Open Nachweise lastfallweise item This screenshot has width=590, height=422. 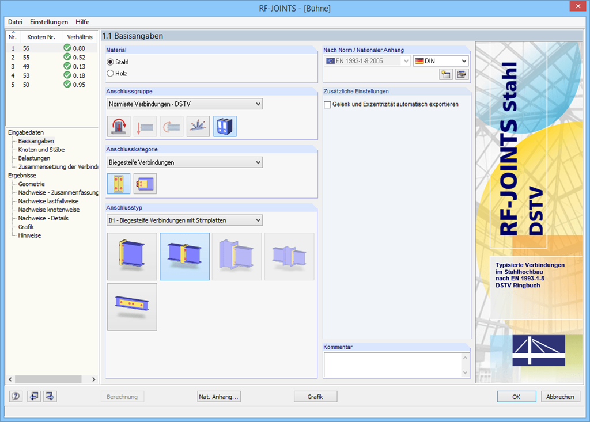(x=48, y=202)
